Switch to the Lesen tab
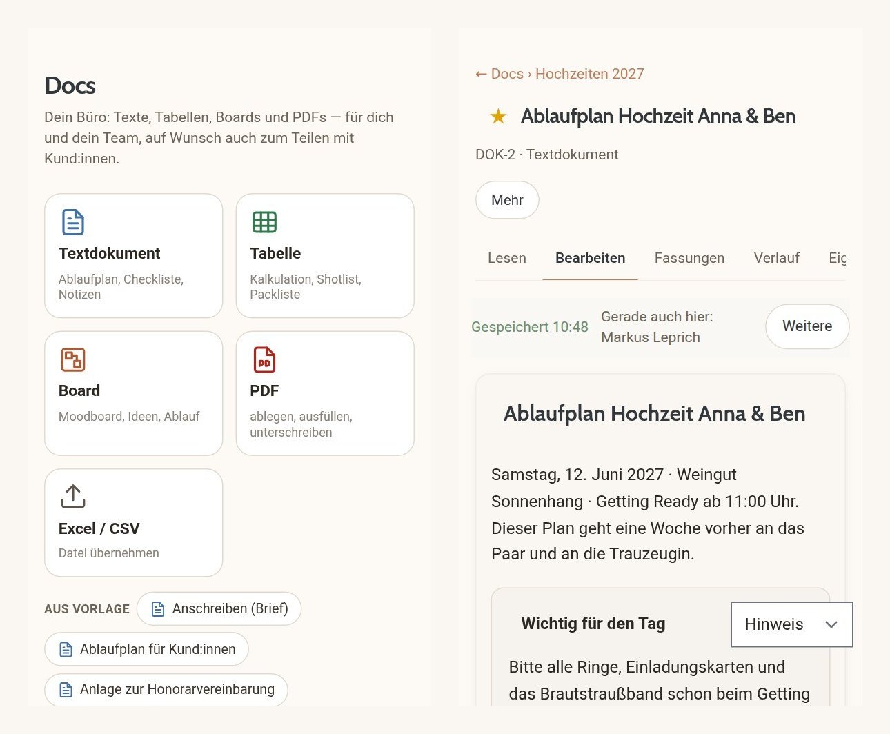 [507, 258]
